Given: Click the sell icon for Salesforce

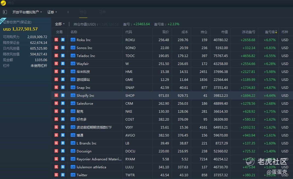Looking at the screenshot, I should (63, 103).
